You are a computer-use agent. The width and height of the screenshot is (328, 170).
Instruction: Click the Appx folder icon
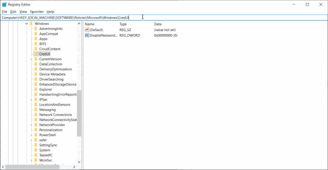click(36, 39)
